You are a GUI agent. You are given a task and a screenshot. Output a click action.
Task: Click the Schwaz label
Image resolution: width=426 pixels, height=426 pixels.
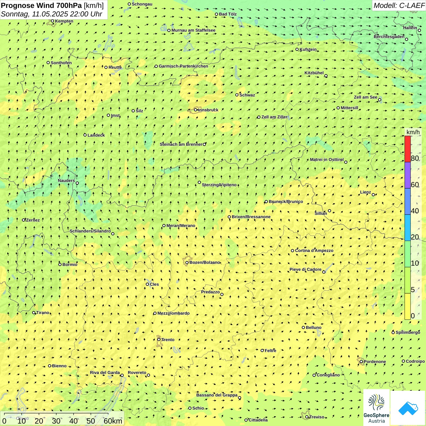247,95
